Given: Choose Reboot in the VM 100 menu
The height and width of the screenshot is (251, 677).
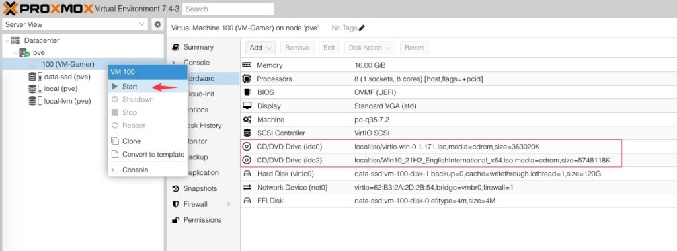Looking at the screenshot, I should [x=147, y=125].
